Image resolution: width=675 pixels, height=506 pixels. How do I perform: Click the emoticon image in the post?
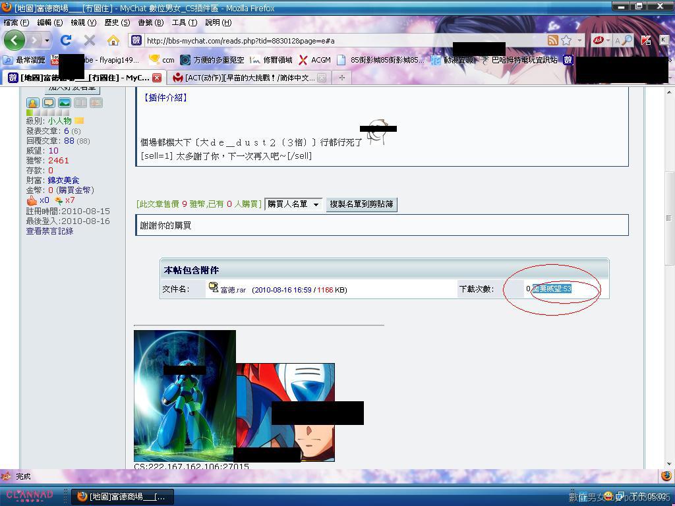(378, 132)
